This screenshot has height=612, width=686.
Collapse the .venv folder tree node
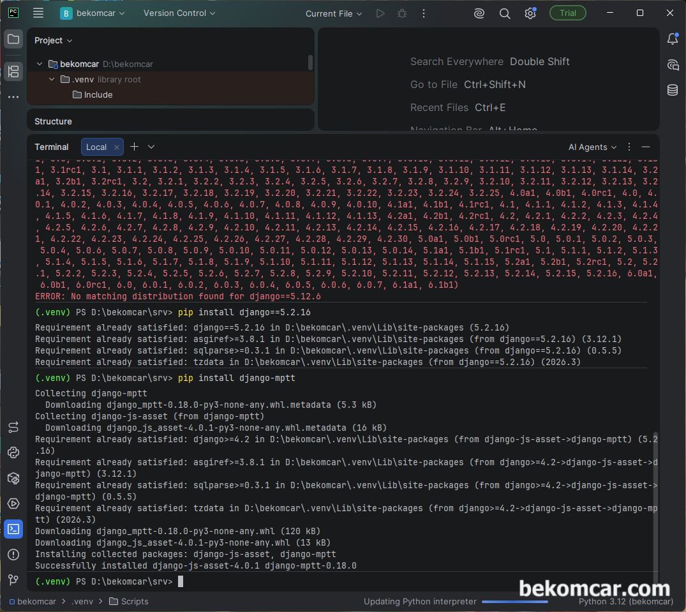[x=52, y=79]
